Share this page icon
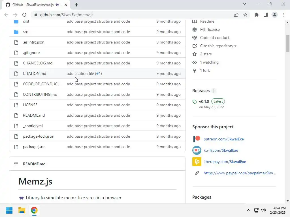The height and width of the screenshot is (217, 290). point(236,15)
